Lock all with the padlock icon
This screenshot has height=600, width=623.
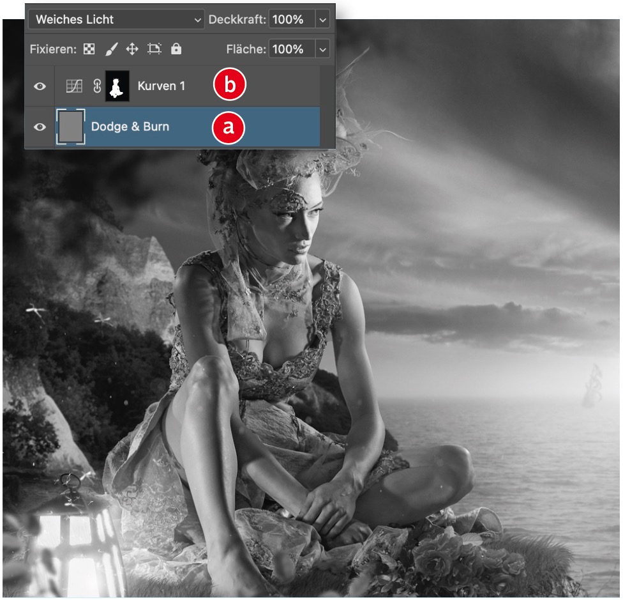coord(176,49)
